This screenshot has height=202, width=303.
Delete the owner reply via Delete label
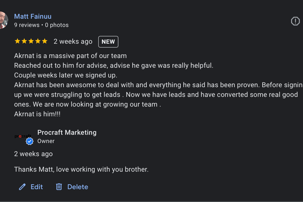point(78,187)
